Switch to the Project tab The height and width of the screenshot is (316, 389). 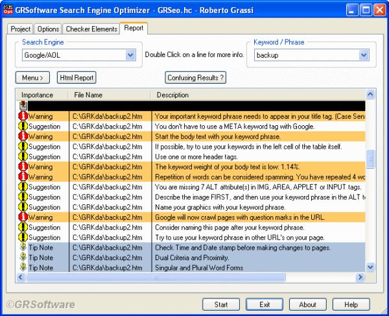point(20,29)
